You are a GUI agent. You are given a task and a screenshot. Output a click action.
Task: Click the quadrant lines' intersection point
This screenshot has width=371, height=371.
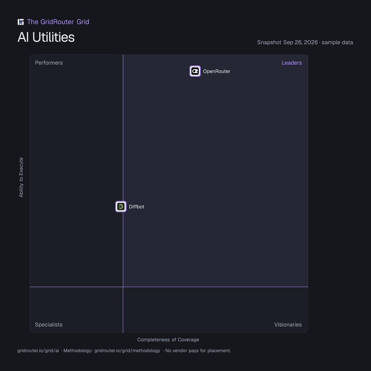point(123,287)
